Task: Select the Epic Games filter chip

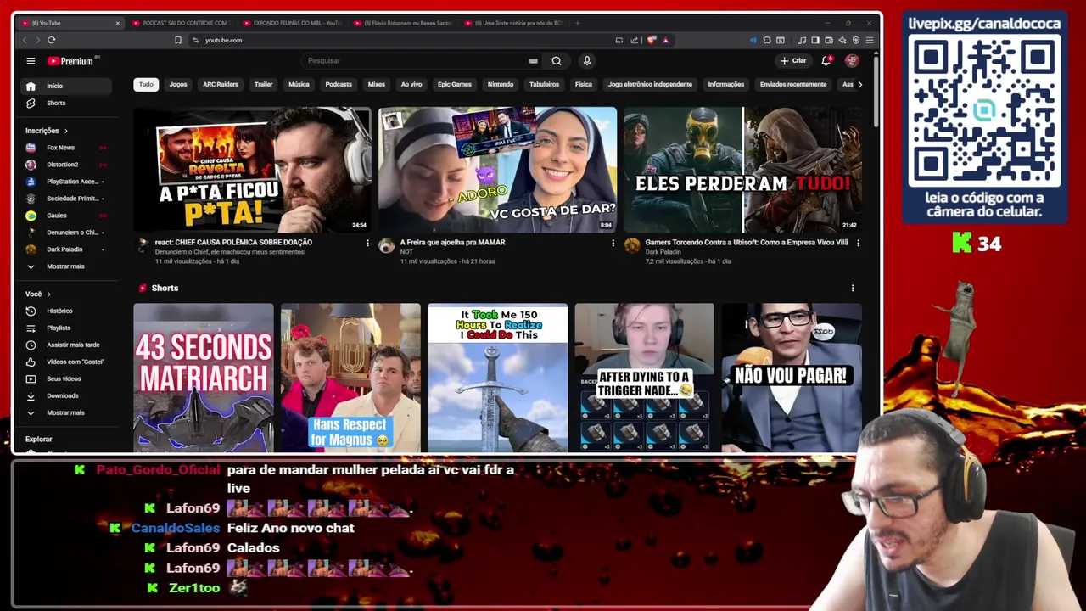Action: click(x=455, y=85)
